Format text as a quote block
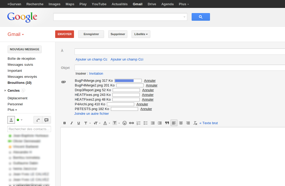The width and height of the screenshot is (285, 186). pos(167,123)
